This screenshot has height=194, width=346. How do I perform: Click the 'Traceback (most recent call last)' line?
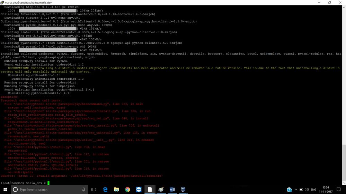click(31, 100)
